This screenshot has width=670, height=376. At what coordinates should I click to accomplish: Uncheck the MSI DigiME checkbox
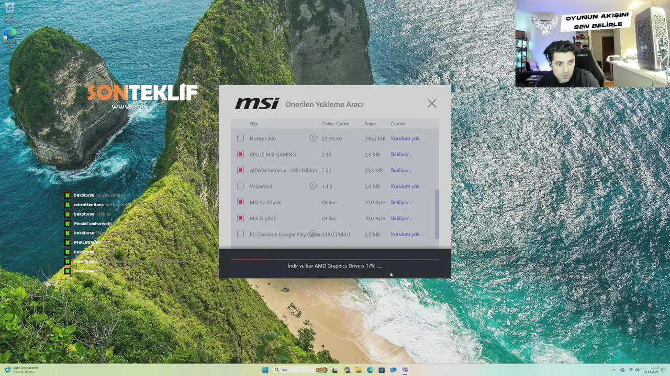pyautogui.click(x=240, y=218)
